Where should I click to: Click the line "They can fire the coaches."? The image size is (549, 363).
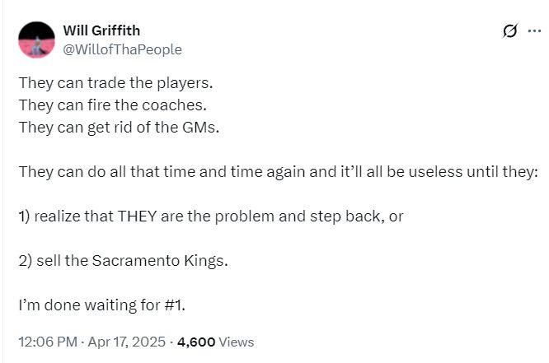112,106
